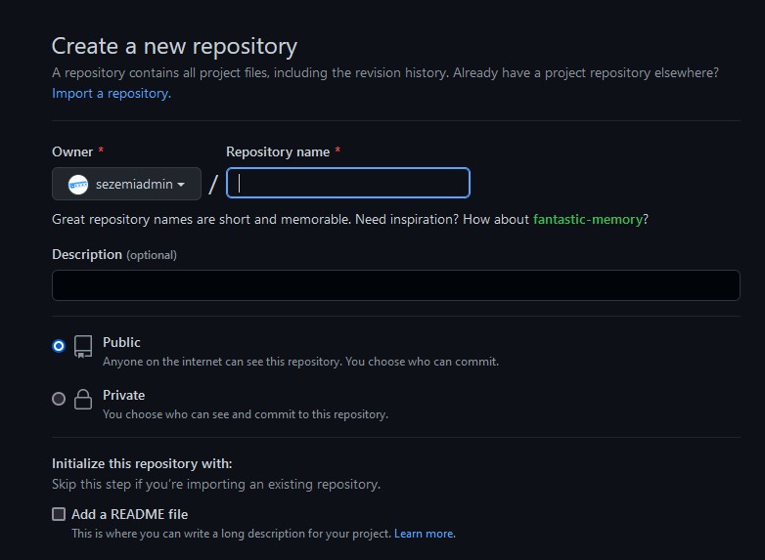Click the Public option label text
The image size is (765, 560).
[x=121, y=342]
